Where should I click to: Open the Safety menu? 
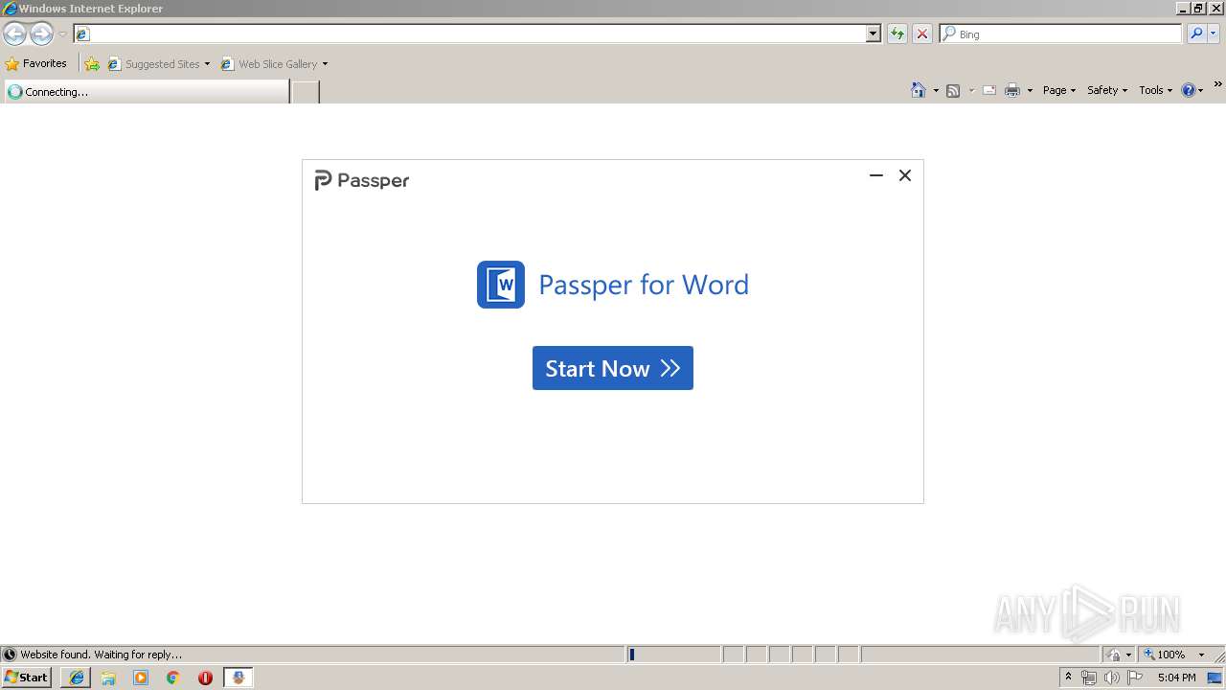tap(1107, 90)
